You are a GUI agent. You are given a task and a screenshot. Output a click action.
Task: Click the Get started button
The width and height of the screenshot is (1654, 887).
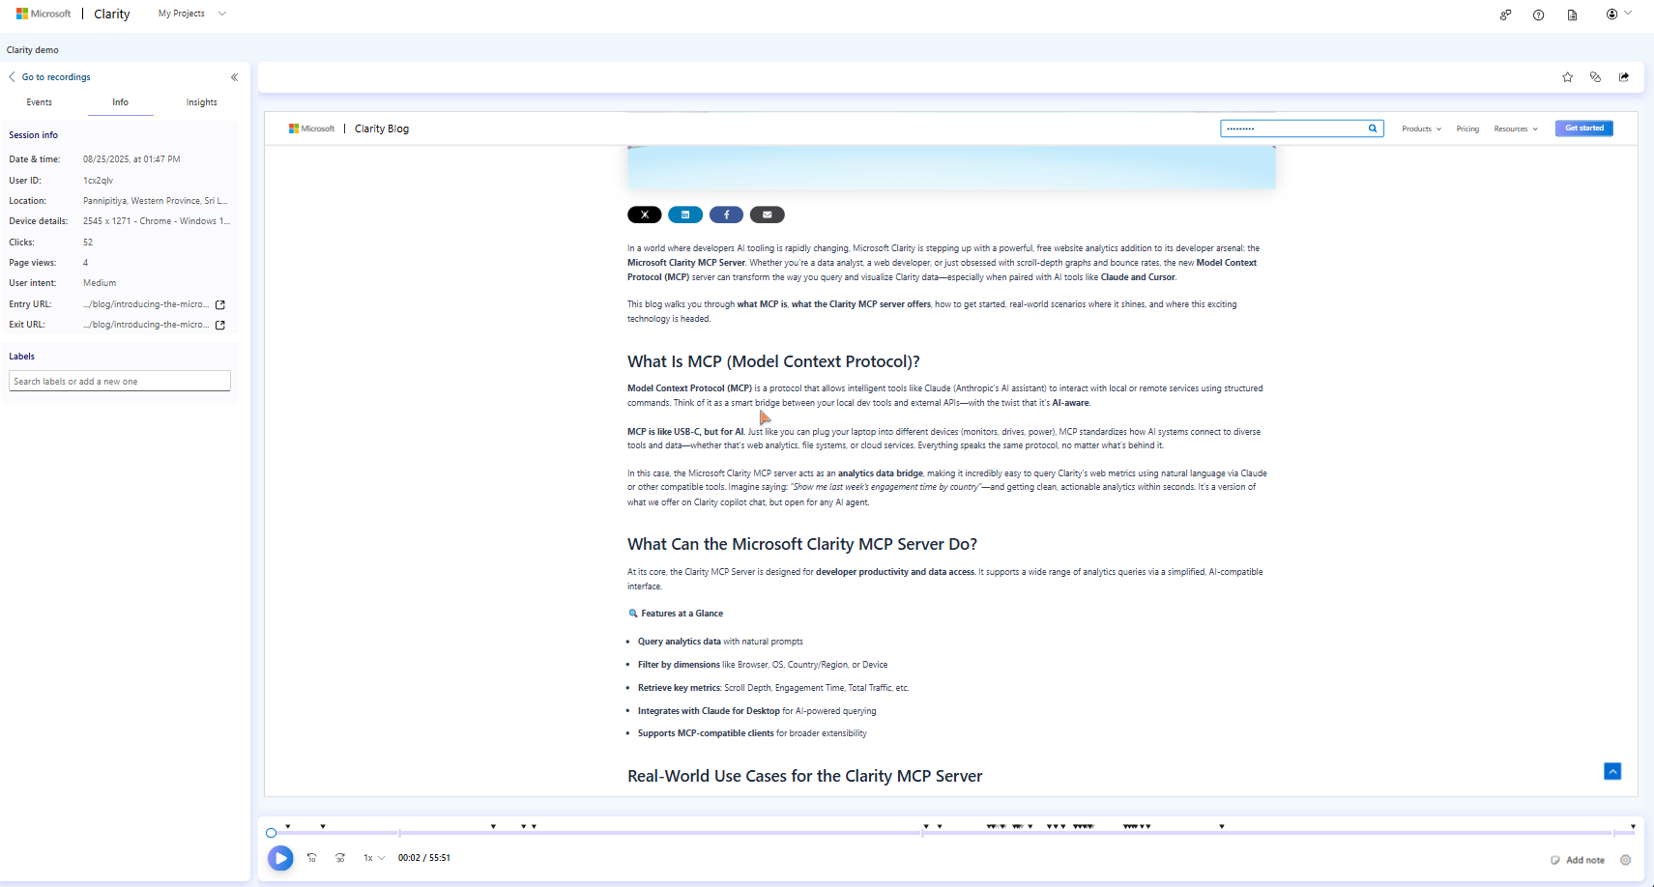tap(1584, 129)
